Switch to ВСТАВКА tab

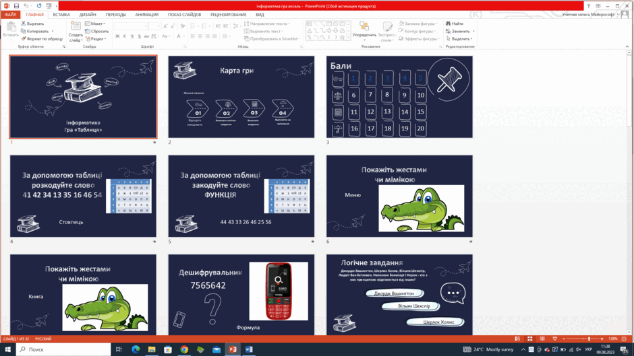61,15
